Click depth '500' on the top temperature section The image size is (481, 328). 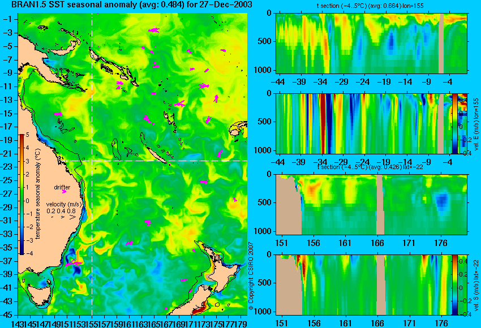click(265, 41)
